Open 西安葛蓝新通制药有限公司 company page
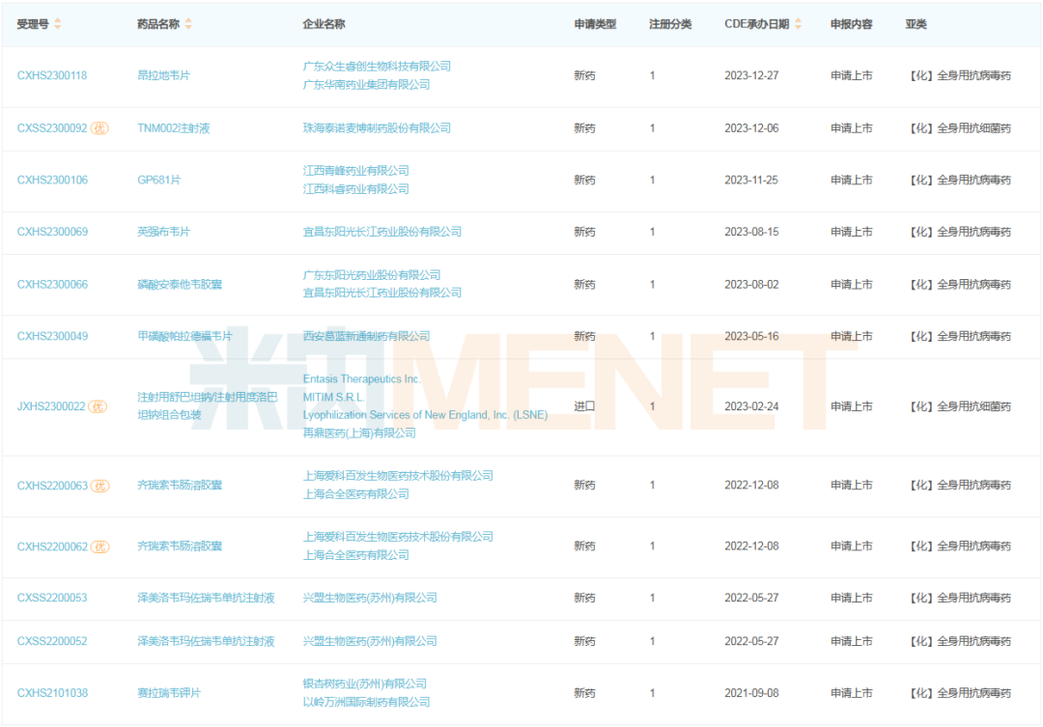Screen dimensions: 1043x727 tap(366, 337)
